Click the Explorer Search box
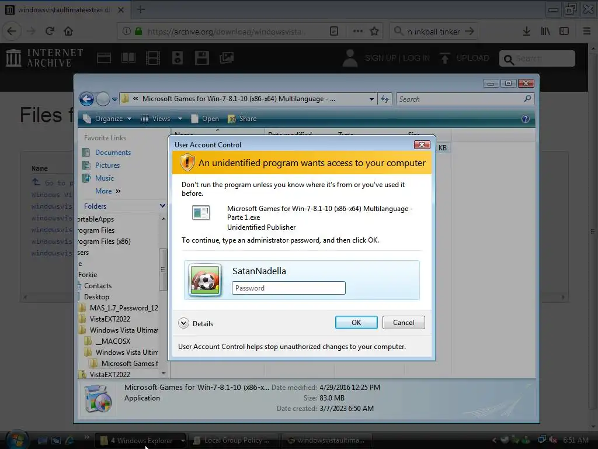 coord(460,99)
